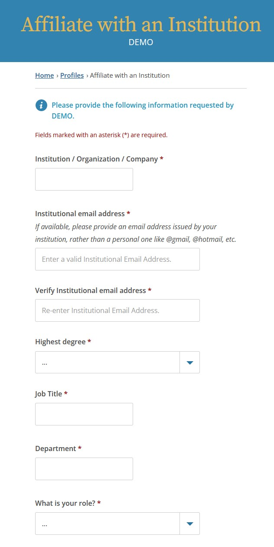Image resolution: width=274 pixels, height=547 pixels.
Task: Click inside the Job Title text box
Action: (x=84, y=414)
